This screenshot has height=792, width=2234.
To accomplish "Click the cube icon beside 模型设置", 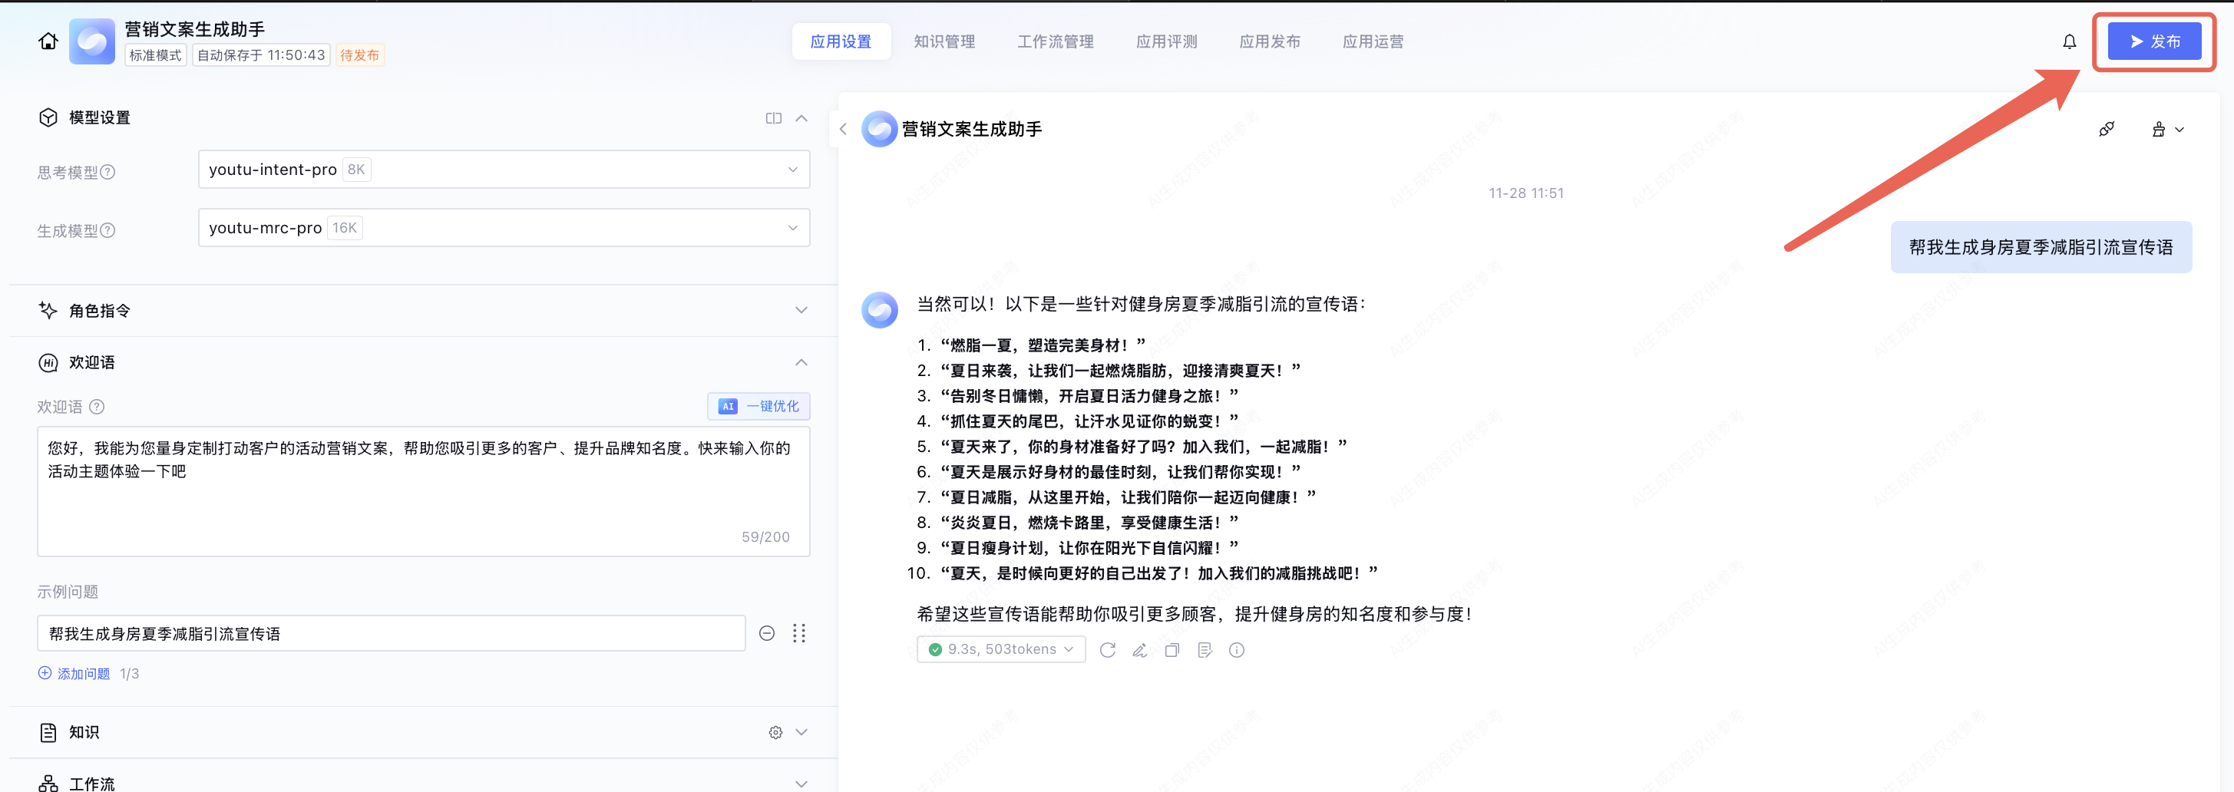I will (x=48, y=118).
